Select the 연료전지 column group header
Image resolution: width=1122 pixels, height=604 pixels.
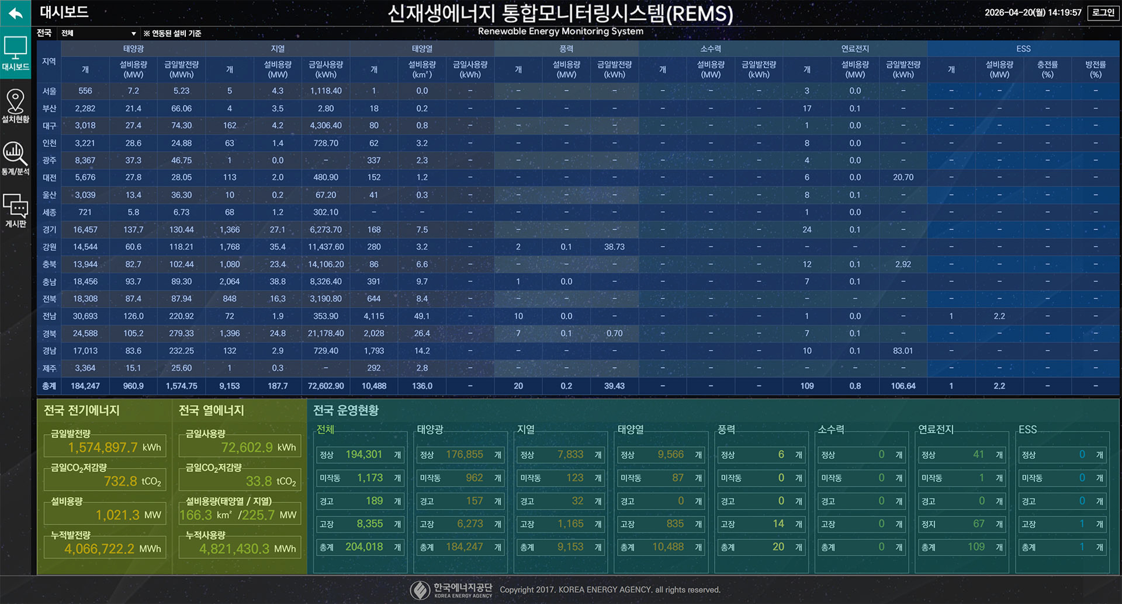tap(855, 49)
